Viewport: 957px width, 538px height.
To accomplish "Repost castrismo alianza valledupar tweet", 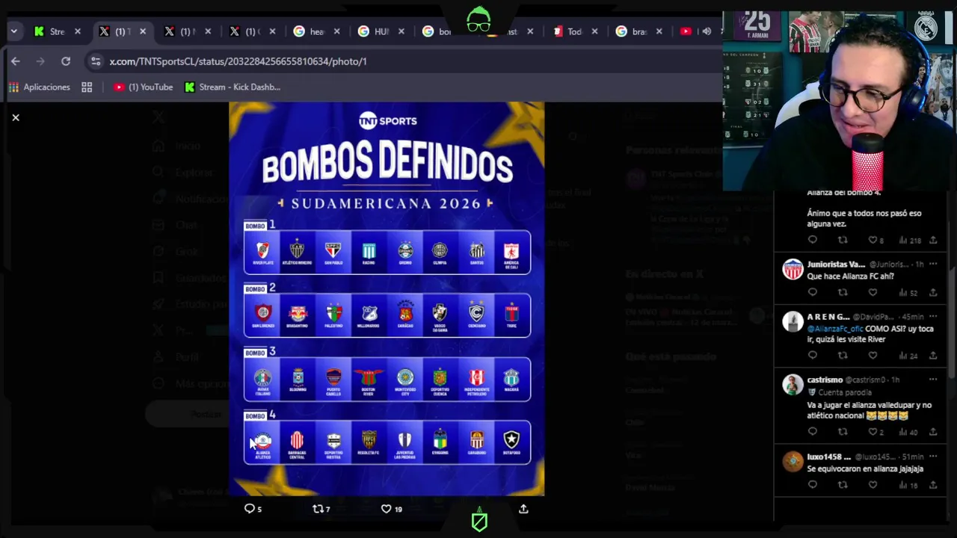I will point(843,432).
